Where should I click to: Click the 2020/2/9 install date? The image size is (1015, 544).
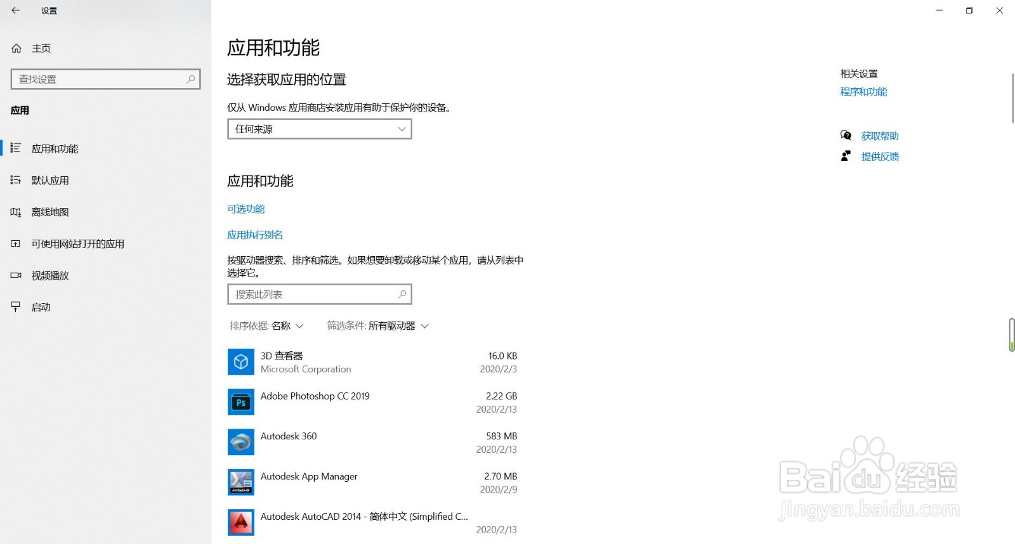(x=498, y=489)
